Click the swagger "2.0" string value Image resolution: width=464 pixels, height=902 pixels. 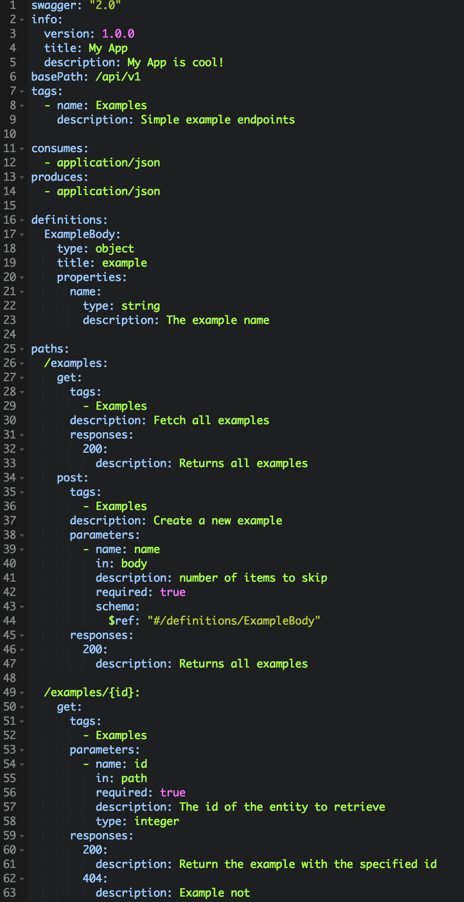(105, 5)
